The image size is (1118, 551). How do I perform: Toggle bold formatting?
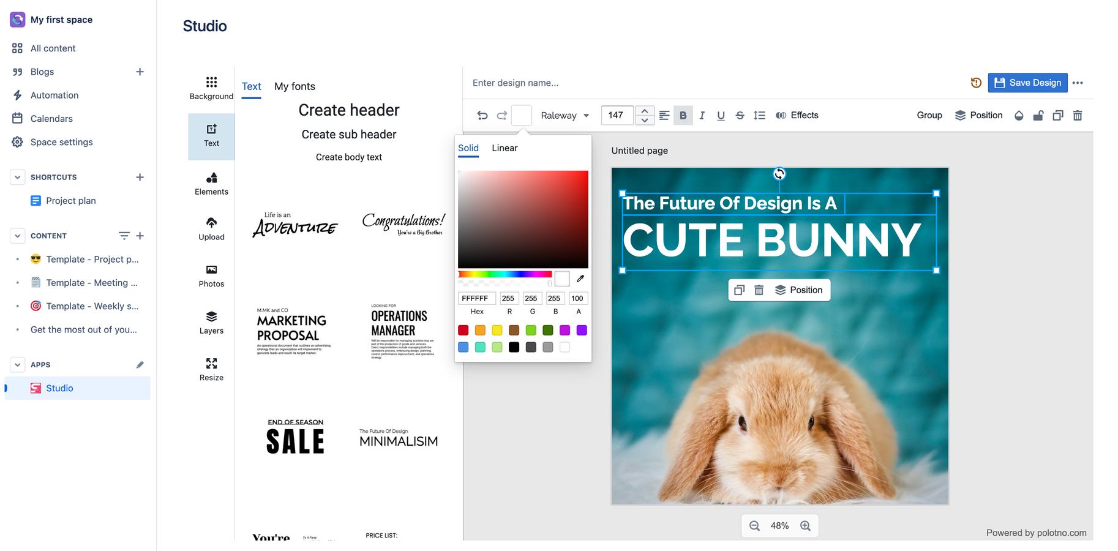pos(683,115)
